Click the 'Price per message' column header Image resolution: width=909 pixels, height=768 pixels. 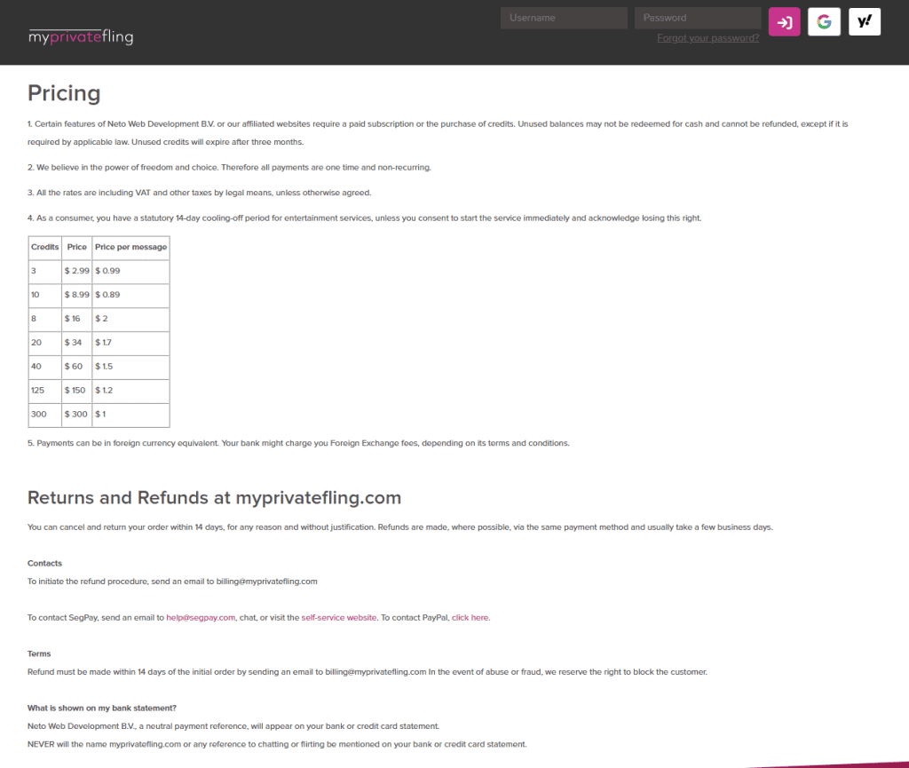tap(130, 247)
